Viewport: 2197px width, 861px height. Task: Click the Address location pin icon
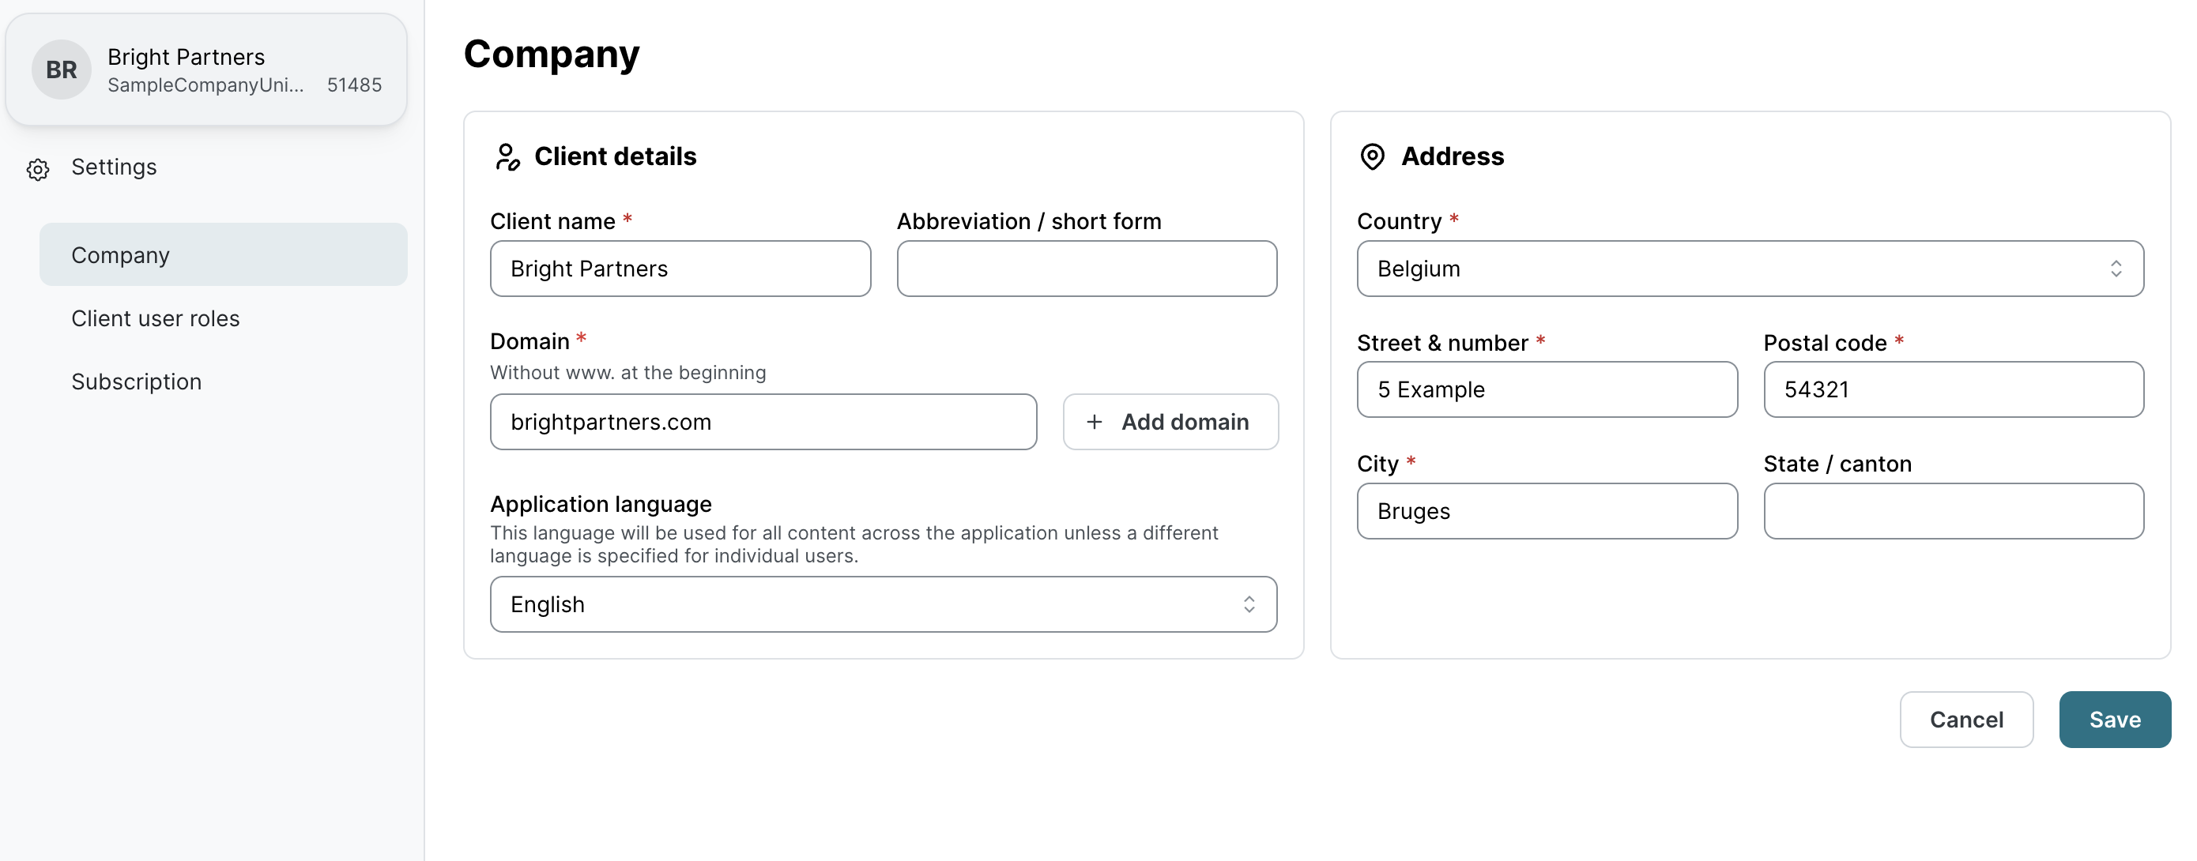pos(1372,157)
